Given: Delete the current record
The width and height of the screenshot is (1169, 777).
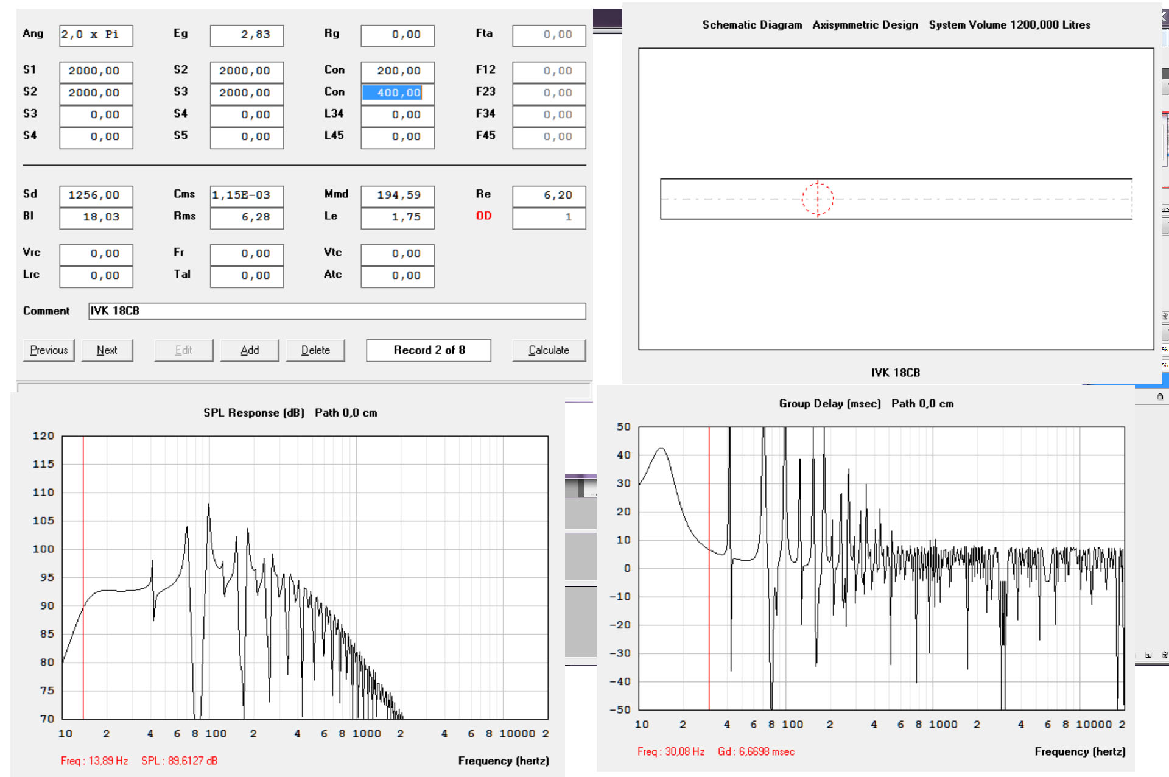Looking at the screenshot, I should click(315, 350).
